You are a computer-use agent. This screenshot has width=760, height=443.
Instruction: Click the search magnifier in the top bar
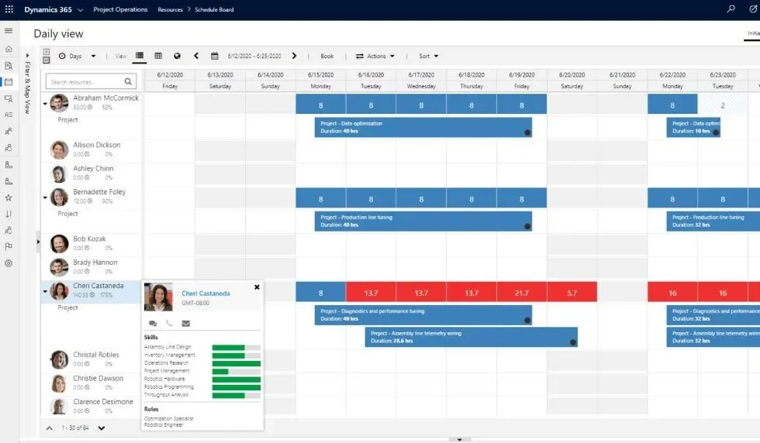tap(731, 9)
